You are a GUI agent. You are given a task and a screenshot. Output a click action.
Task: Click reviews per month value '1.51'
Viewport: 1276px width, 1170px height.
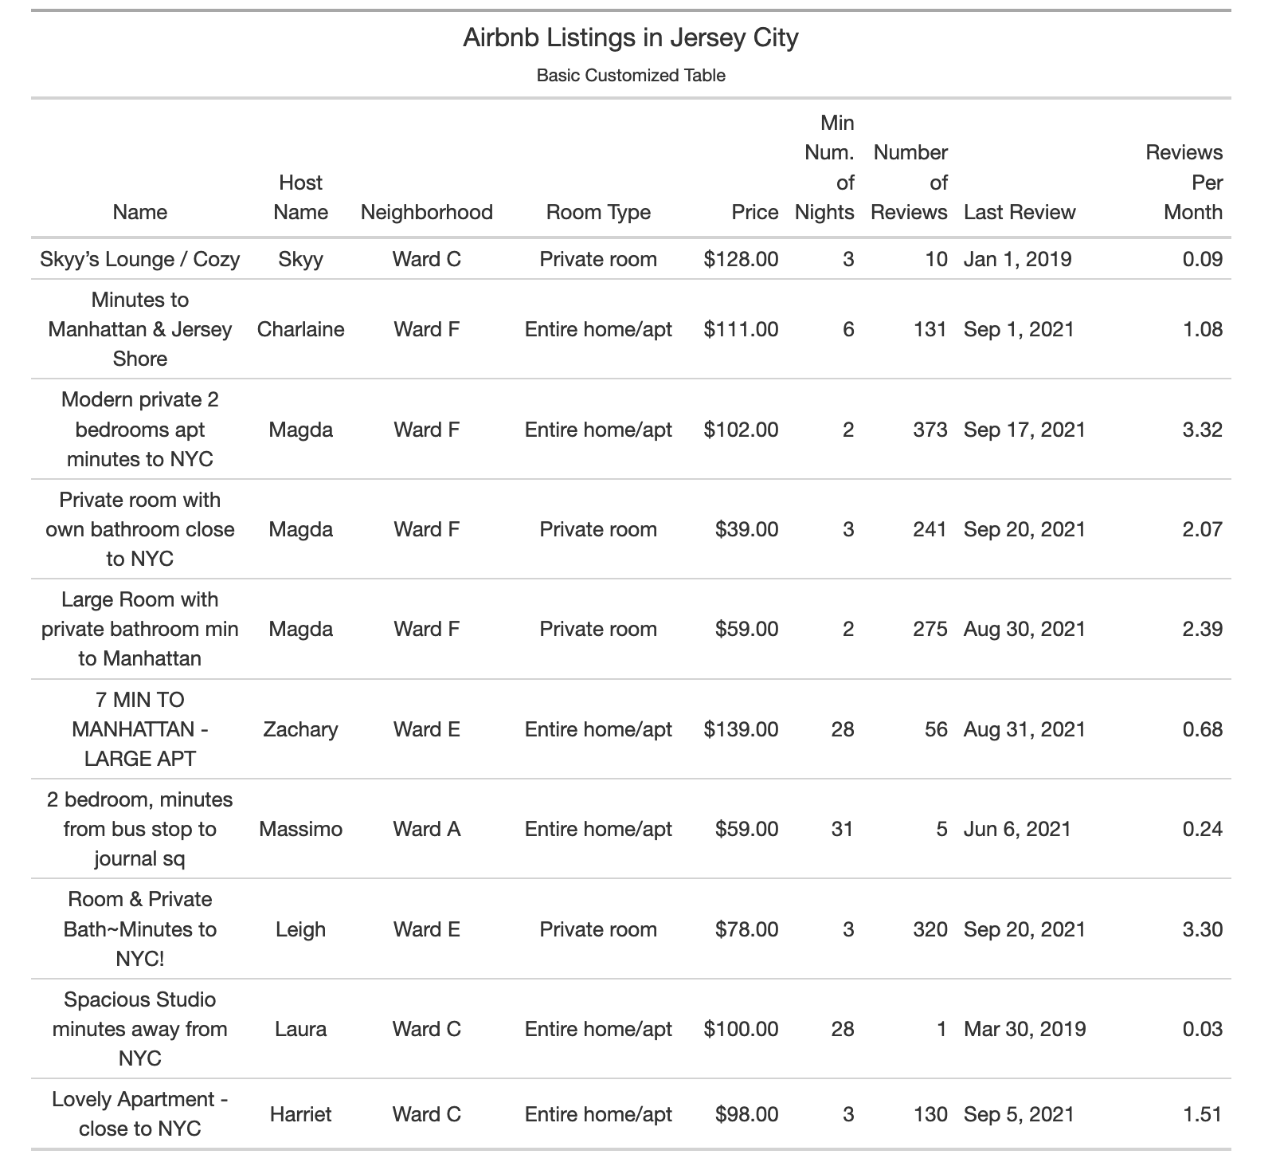[x=1203, y=1114]
